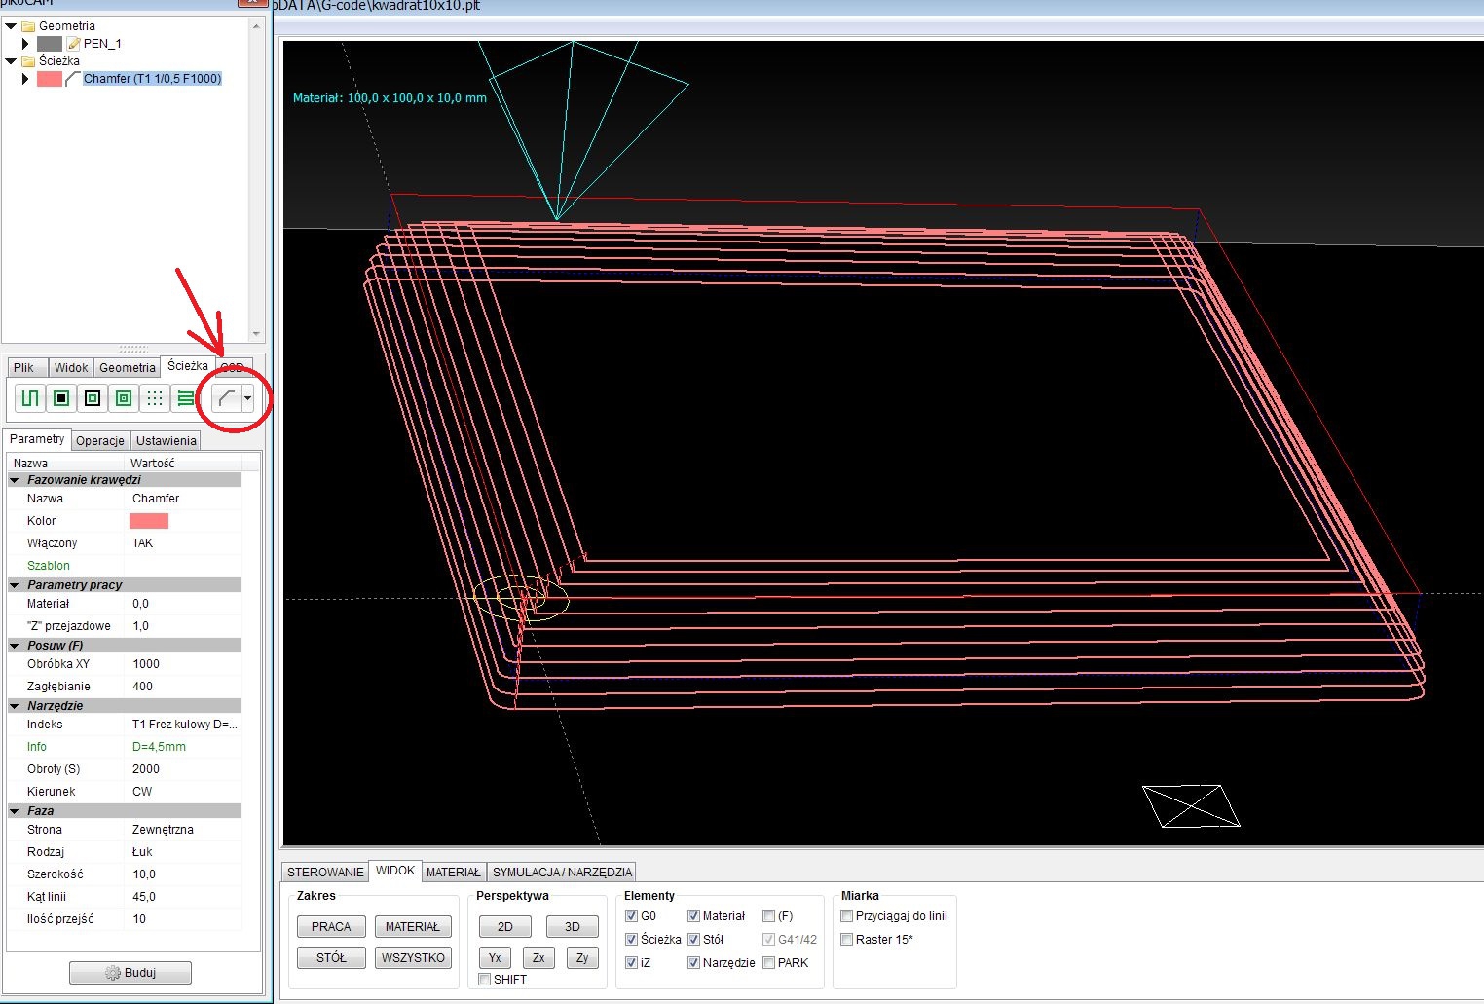The image size is (1484, 1004).
Task: Select the black-bordered green square path icon
Action: click(x=93, y=398)
